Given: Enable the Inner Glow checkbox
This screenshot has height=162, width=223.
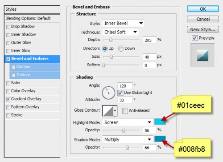Looking at the screenshot, I should point(8,51).
